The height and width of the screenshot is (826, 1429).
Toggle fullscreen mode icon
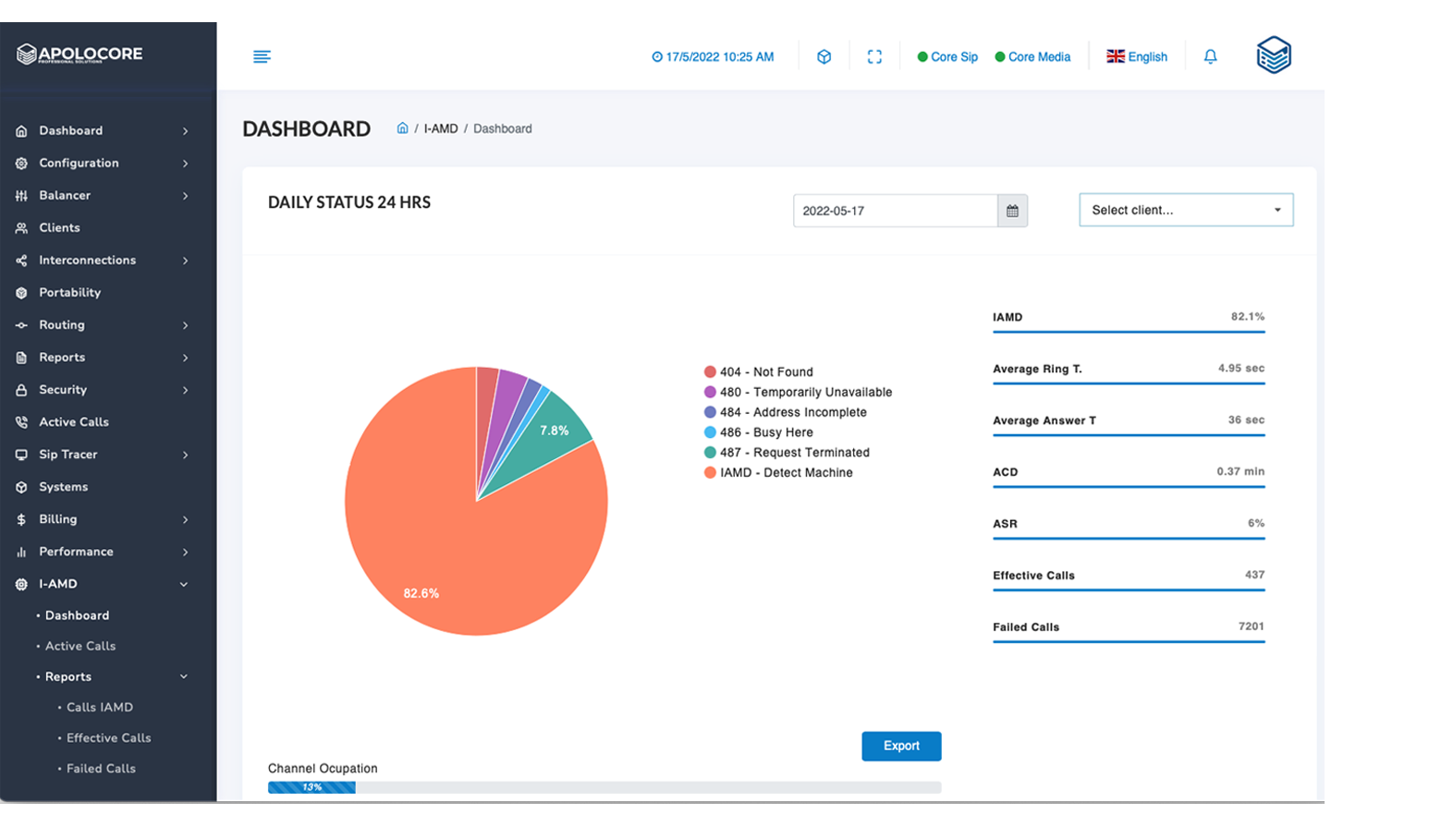[874, 57]
